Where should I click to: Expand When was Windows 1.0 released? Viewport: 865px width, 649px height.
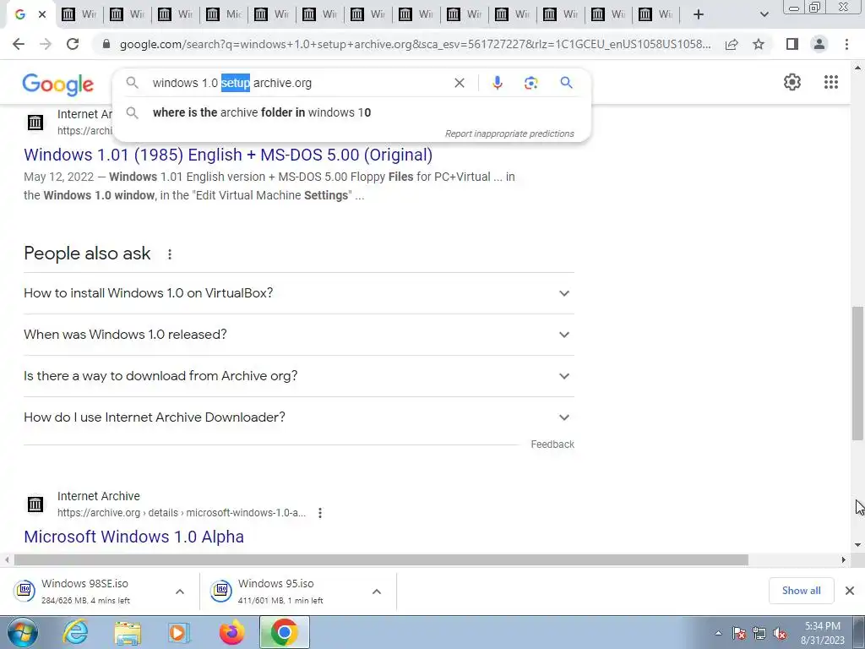point(299,335)
